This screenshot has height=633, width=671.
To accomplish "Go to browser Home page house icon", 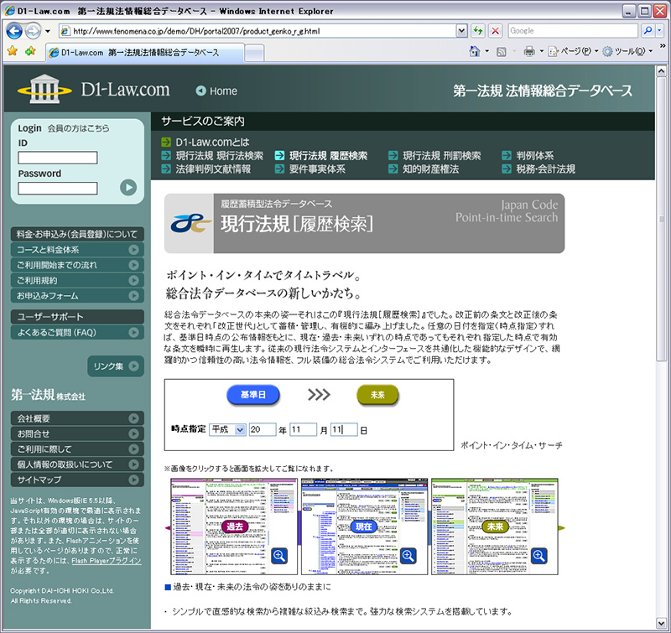I will click(x=475, y=51).
